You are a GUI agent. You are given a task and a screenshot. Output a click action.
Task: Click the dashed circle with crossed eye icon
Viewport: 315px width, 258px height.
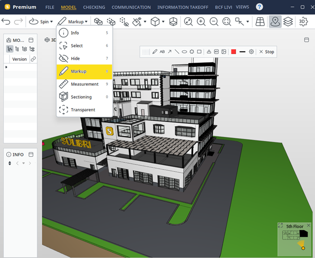coord(124,22)
